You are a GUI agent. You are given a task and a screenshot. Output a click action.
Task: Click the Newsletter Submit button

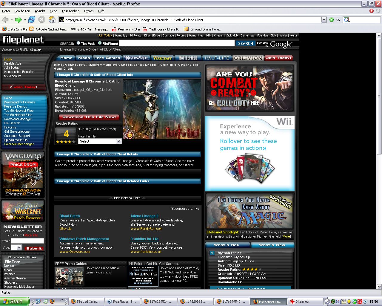click(34, 248)
